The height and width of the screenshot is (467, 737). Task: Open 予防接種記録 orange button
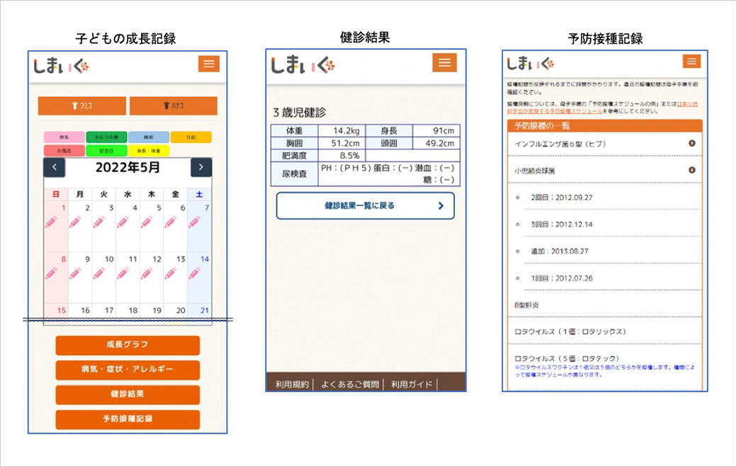[128, 420]
